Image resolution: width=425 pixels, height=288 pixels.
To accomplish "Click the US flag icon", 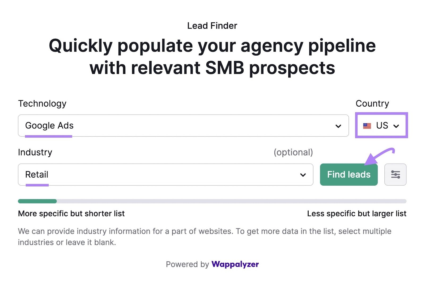I will (x=367, y=126).
